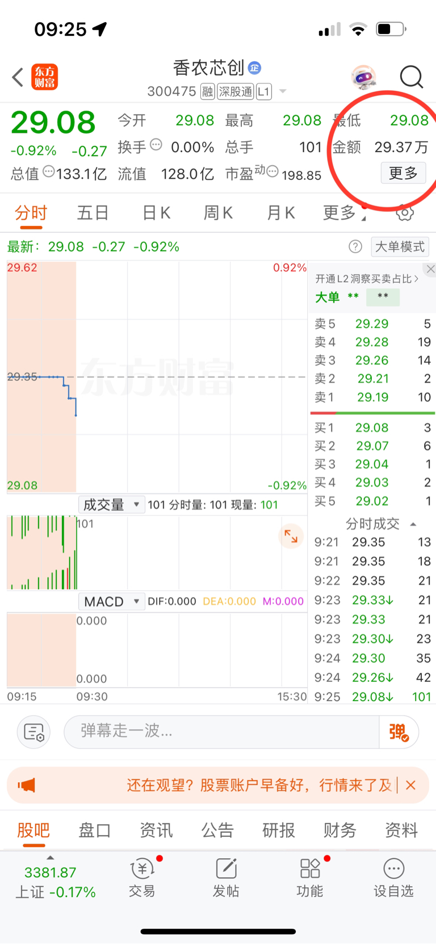The width and height of the screenshot is (436, 944).
Task: Open the 东方财富 app logo
Action: (x=44, y=77)
